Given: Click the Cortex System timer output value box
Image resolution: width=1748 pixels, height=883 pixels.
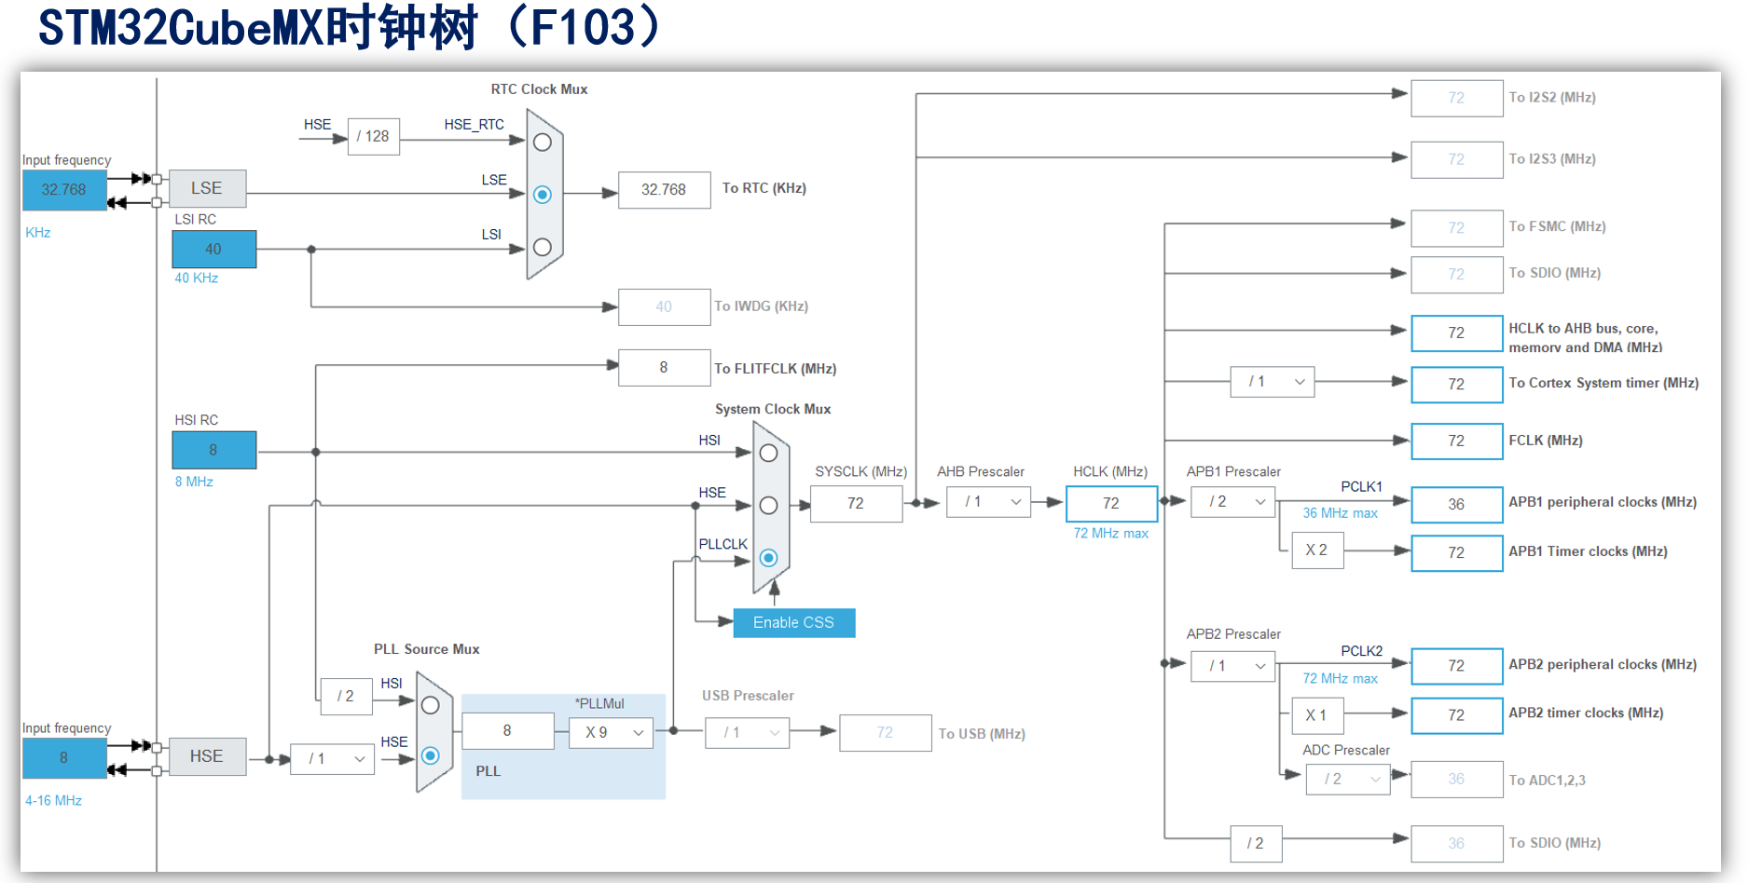Looking at the screenshot, I should tap(1457, 385).
